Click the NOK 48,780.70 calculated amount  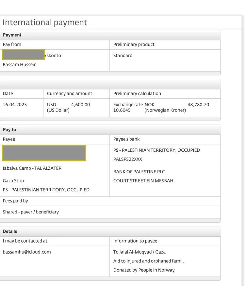point(198,105)
